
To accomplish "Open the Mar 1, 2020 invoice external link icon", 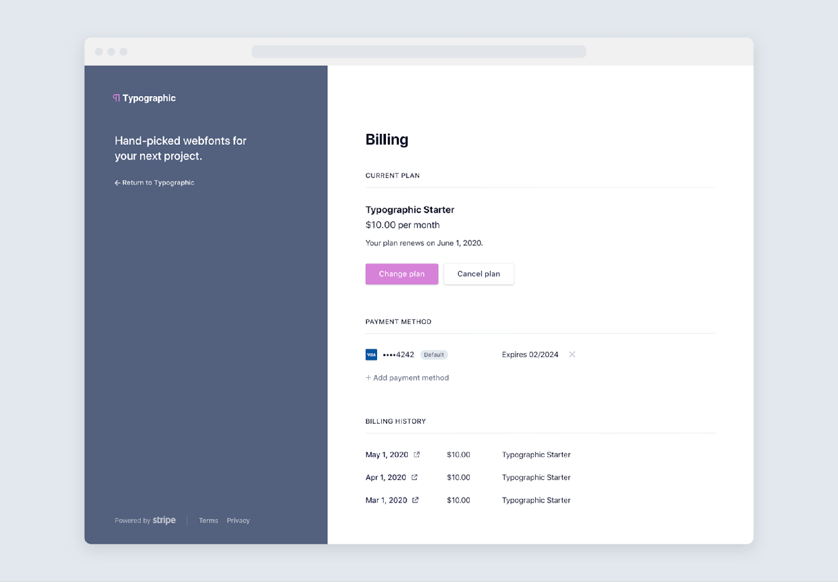I will (415, 500).
